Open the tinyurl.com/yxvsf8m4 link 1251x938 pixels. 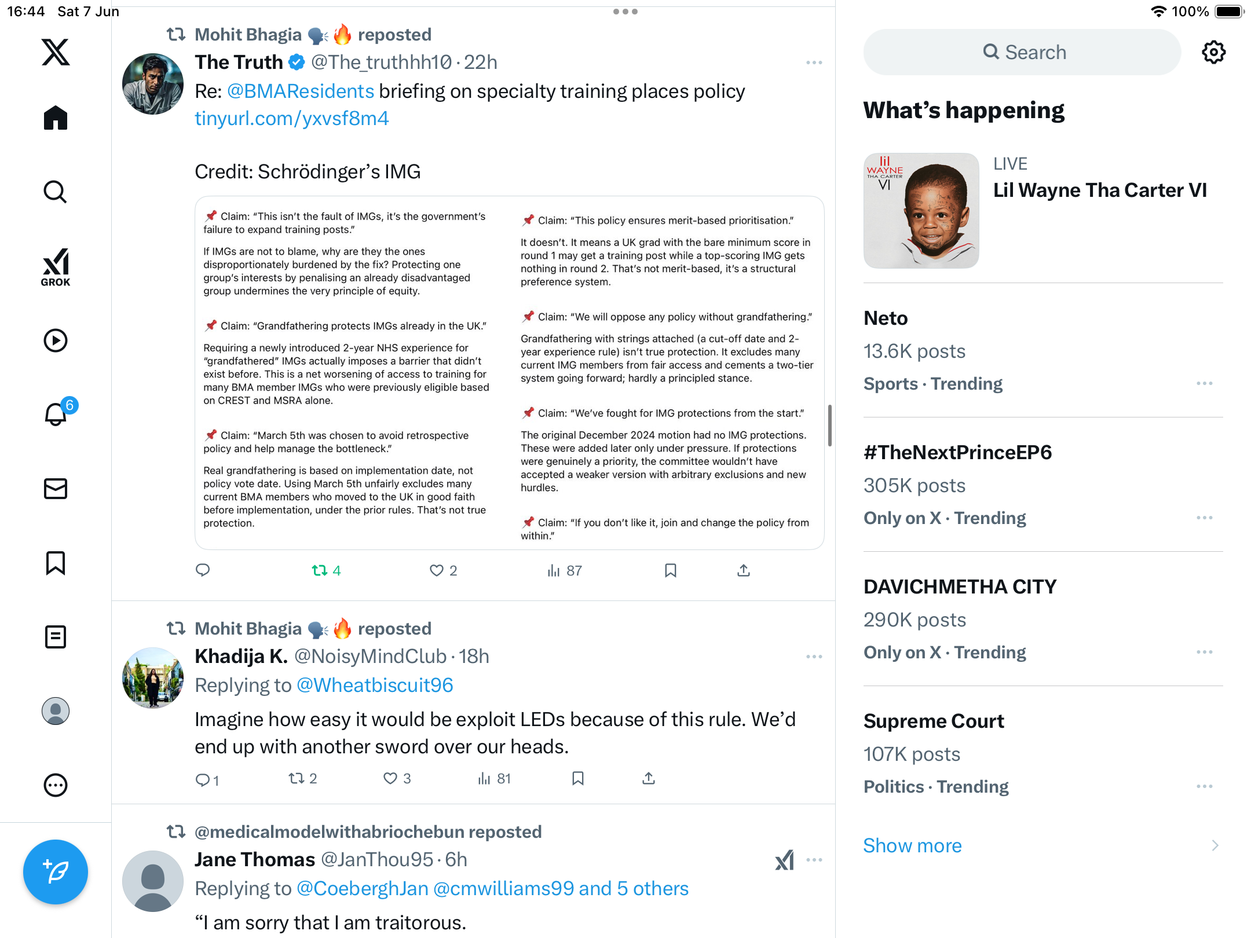(292, 119)
